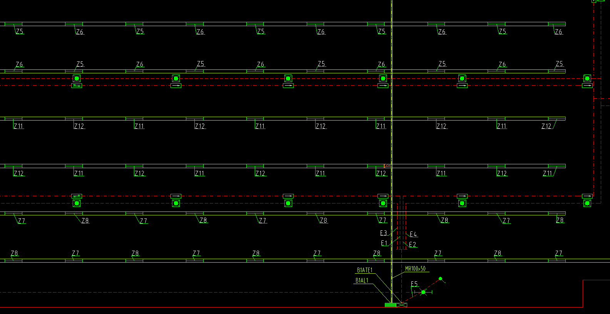Select the B1AL1 text annotation
This screenshot has height=314, width=610.
click(362, 281)
